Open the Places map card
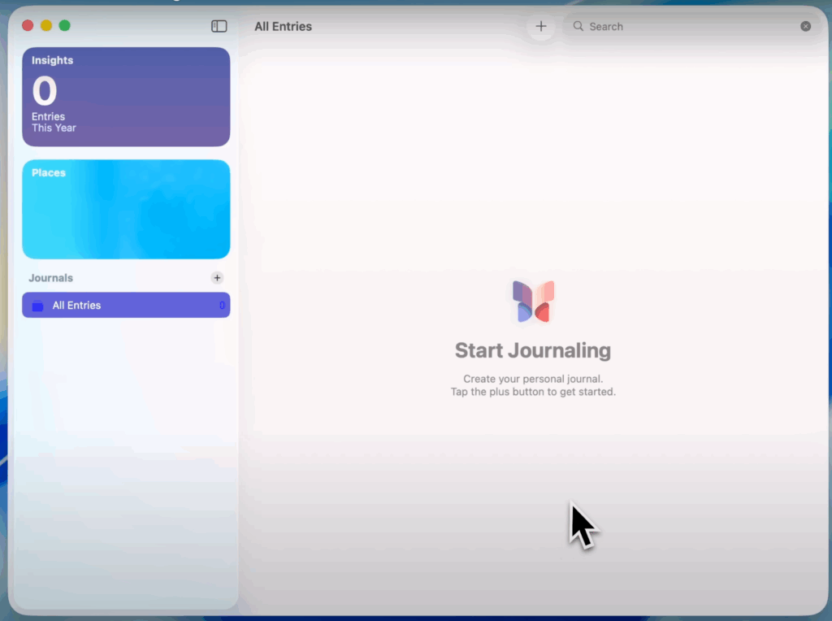The height and width of the screenshot is (621, 832). tap(126, 209)
